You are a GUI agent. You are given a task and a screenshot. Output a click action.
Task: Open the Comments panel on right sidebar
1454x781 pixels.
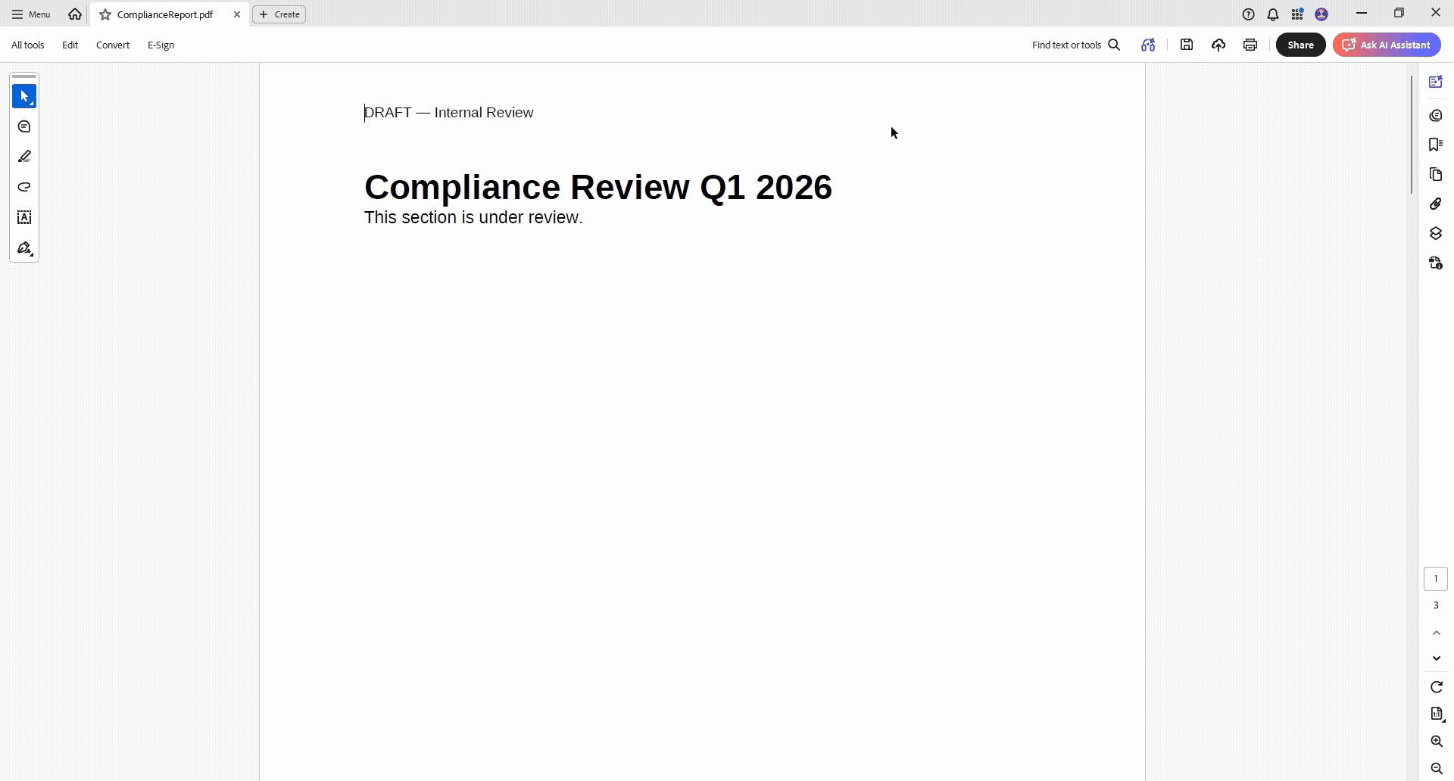click(1436, 115)
